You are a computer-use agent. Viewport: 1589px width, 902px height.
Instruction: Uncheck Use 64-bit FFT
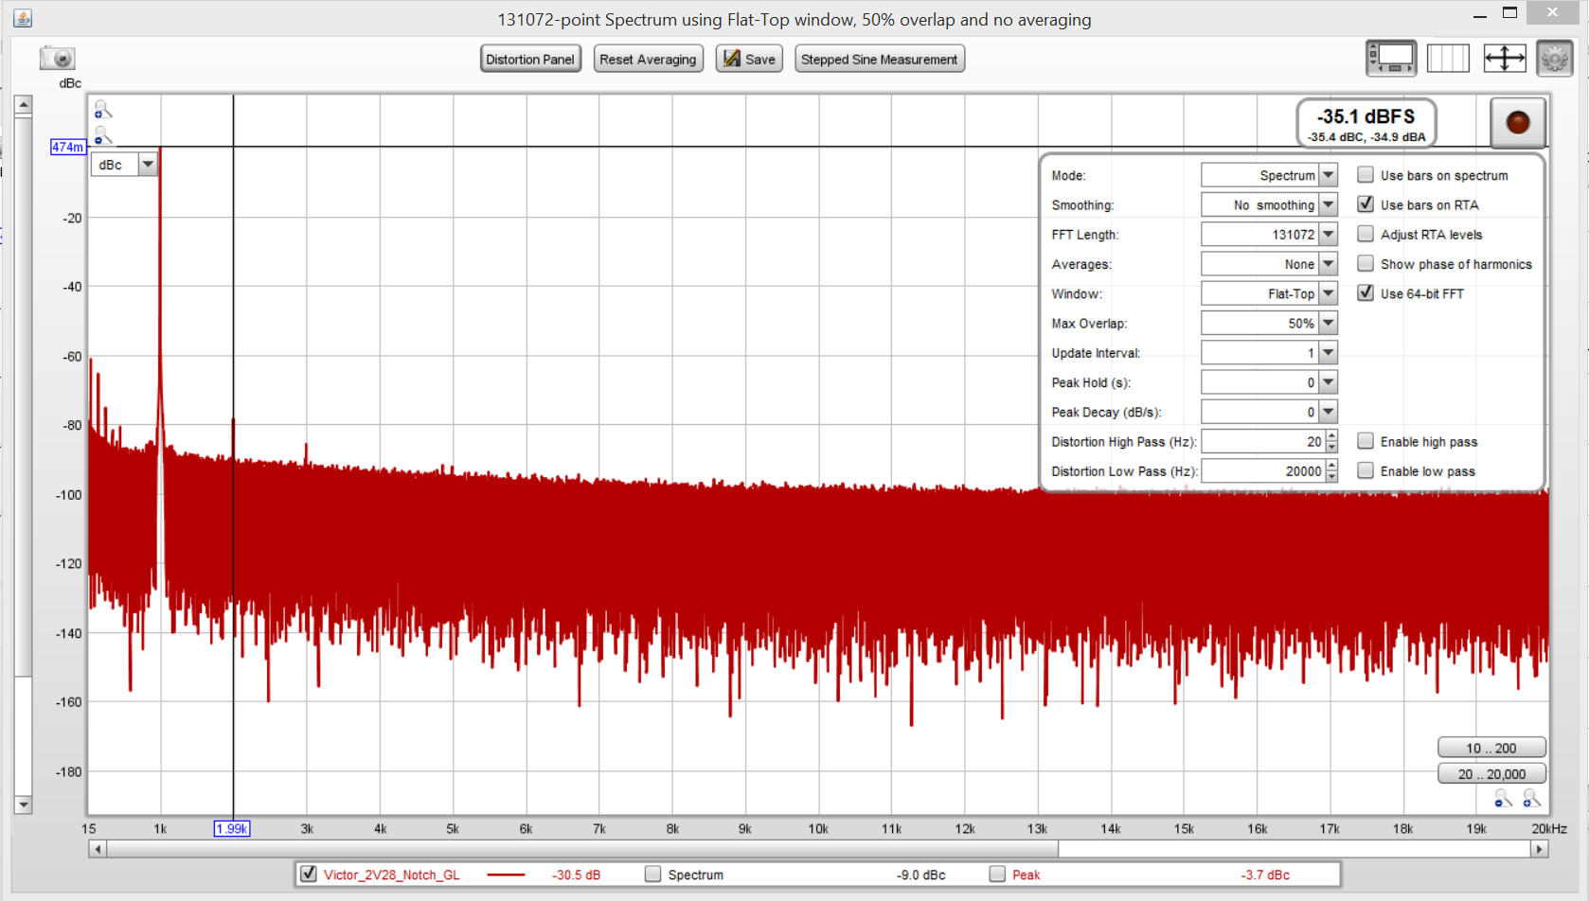(x=1366, y=293)
